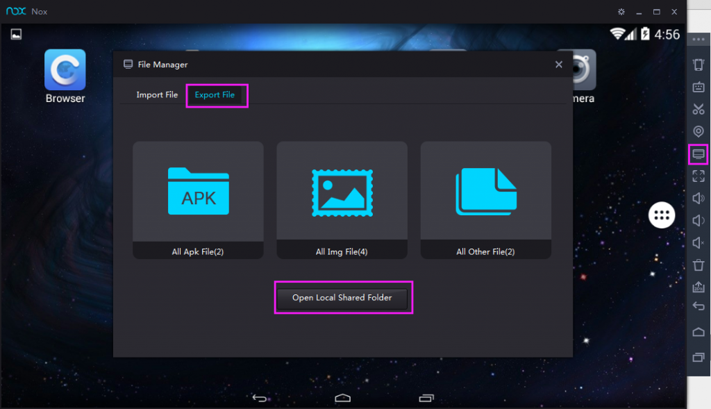Open the File Manager sidebar icon
The width and height of the screenshot is (711, 409).
click(x=699, y=153)
